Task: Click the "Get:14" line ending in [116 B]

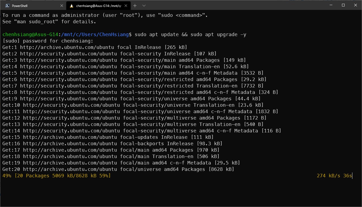Action: pos(142,131)
